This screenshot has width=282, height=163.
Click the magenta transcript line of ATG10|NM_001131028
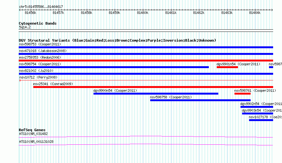[x=146, y=144]
